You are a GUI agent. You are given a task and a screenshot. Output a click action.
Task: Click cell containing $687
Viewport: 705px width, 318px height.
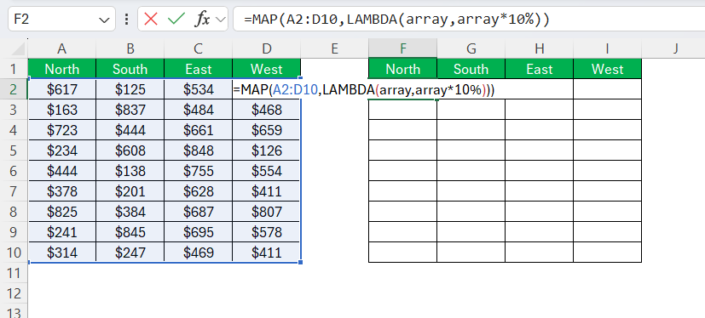click(199, 212)
